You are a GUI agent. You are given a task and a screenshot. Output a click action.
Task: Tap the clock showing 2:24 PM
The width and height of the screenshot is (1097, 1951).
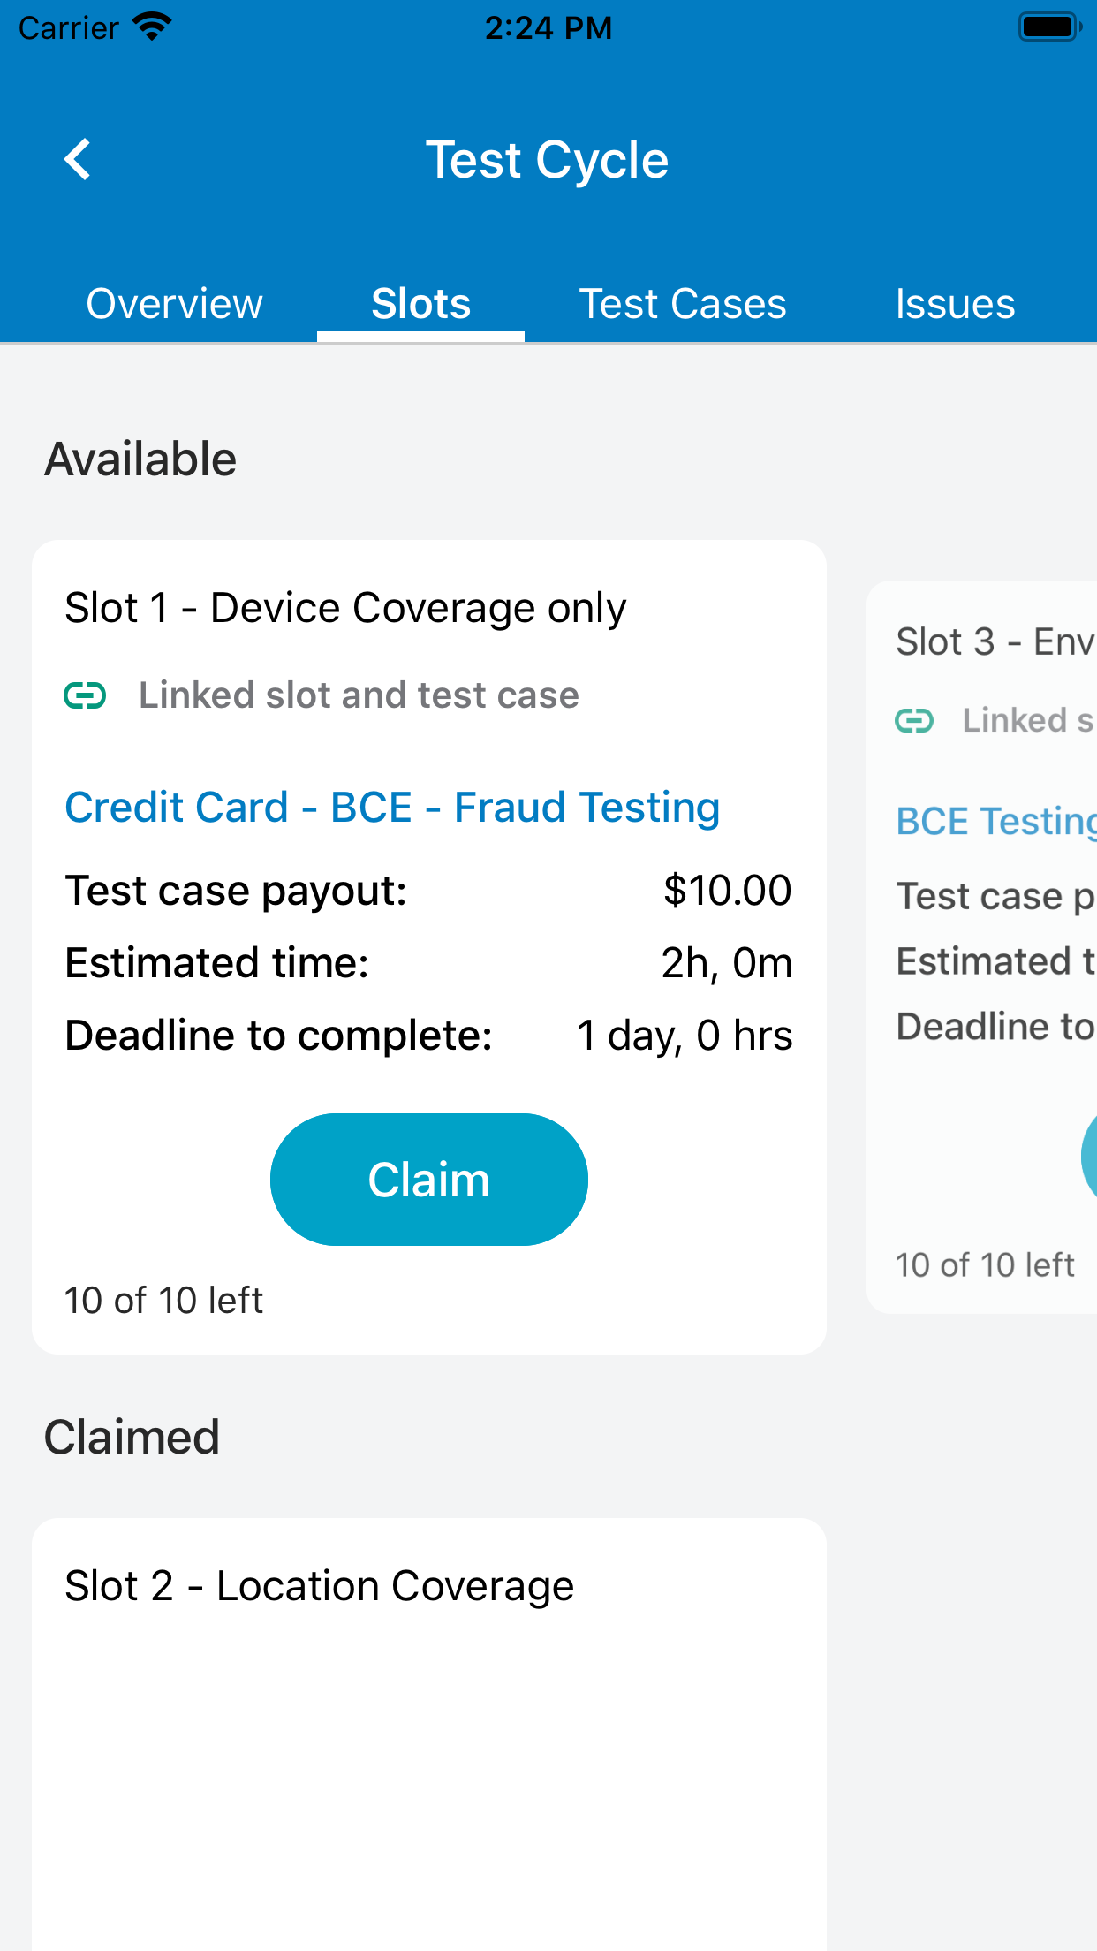click(548, 27)
